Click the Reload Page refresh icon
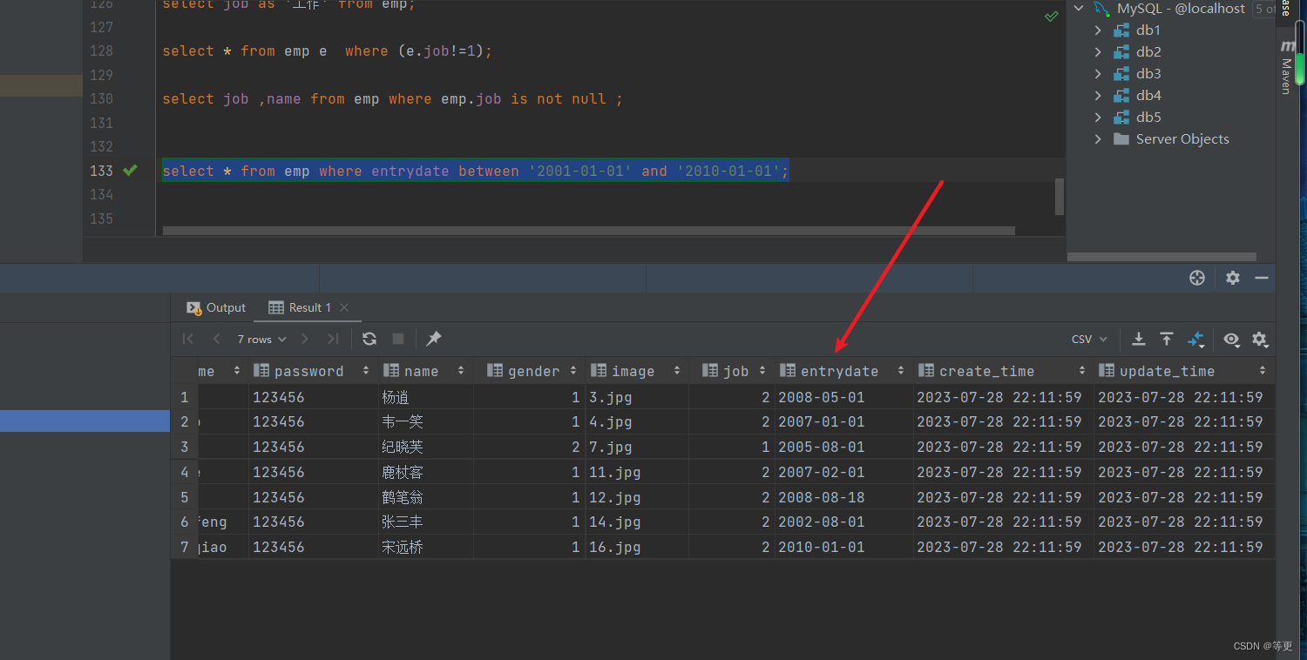 tap(369, 339)
